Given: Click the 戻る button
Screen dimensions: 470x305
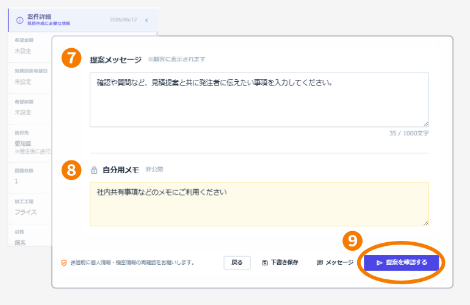Looking at the screenshot, I should pyautogui.click(x=237, y=263).
